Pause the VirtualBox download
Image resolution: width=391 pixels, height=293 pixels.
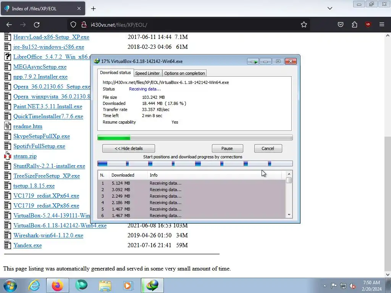click(x=227, y=148)
